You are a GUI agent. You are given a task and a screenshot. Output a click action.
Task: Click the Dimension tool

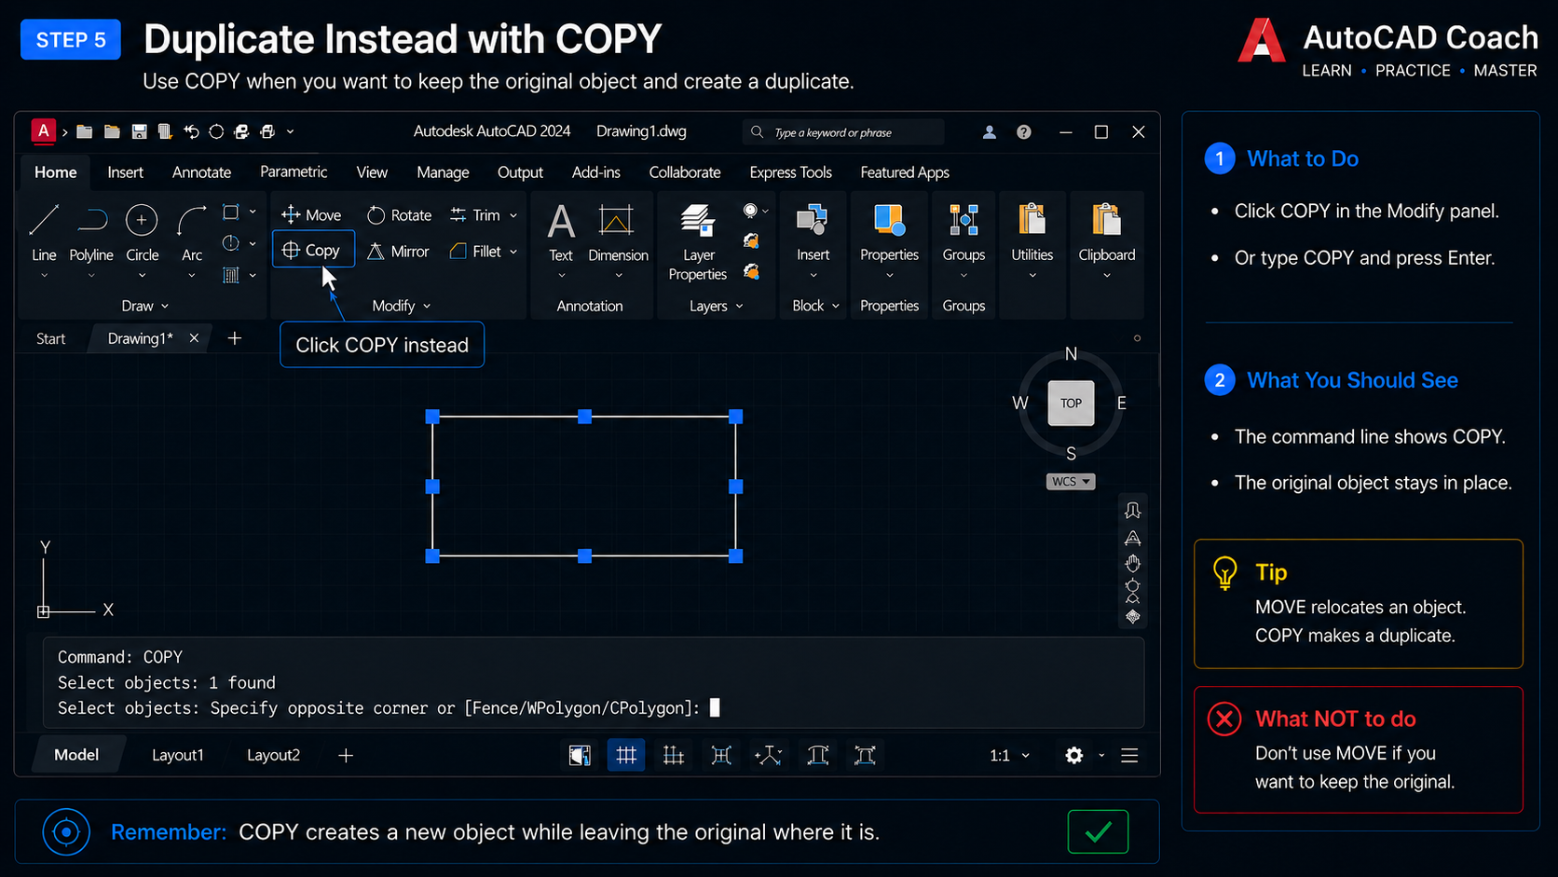[618, 232]
